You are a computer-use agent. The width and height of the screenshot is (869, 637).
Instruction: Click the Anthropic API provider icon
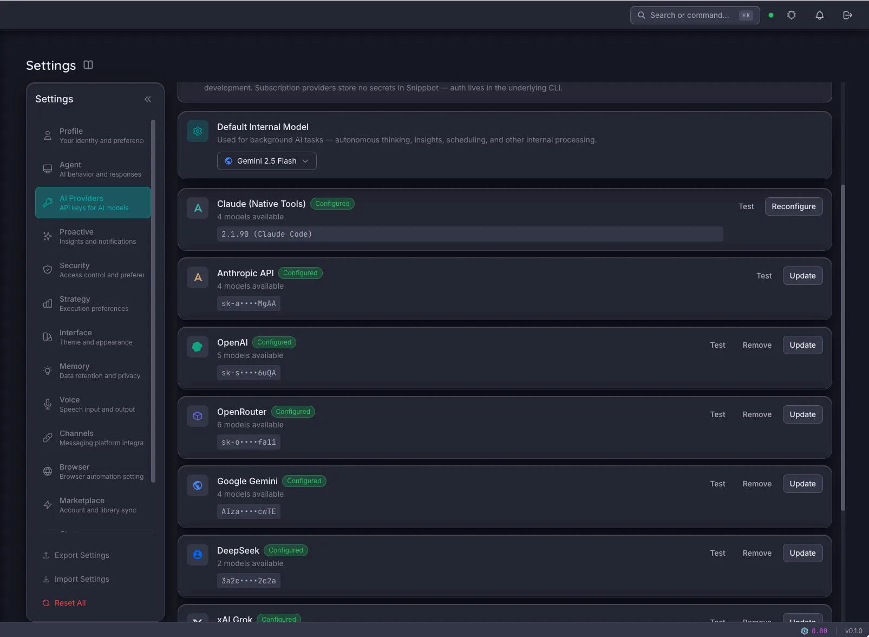198,277
